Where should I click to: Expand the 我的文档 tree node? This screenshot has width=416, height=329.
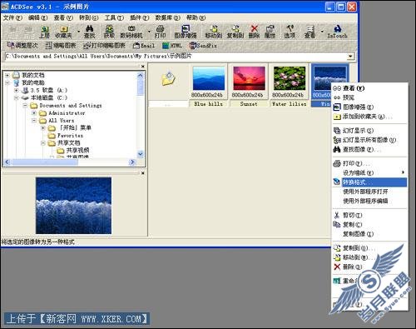pos(7,75)
